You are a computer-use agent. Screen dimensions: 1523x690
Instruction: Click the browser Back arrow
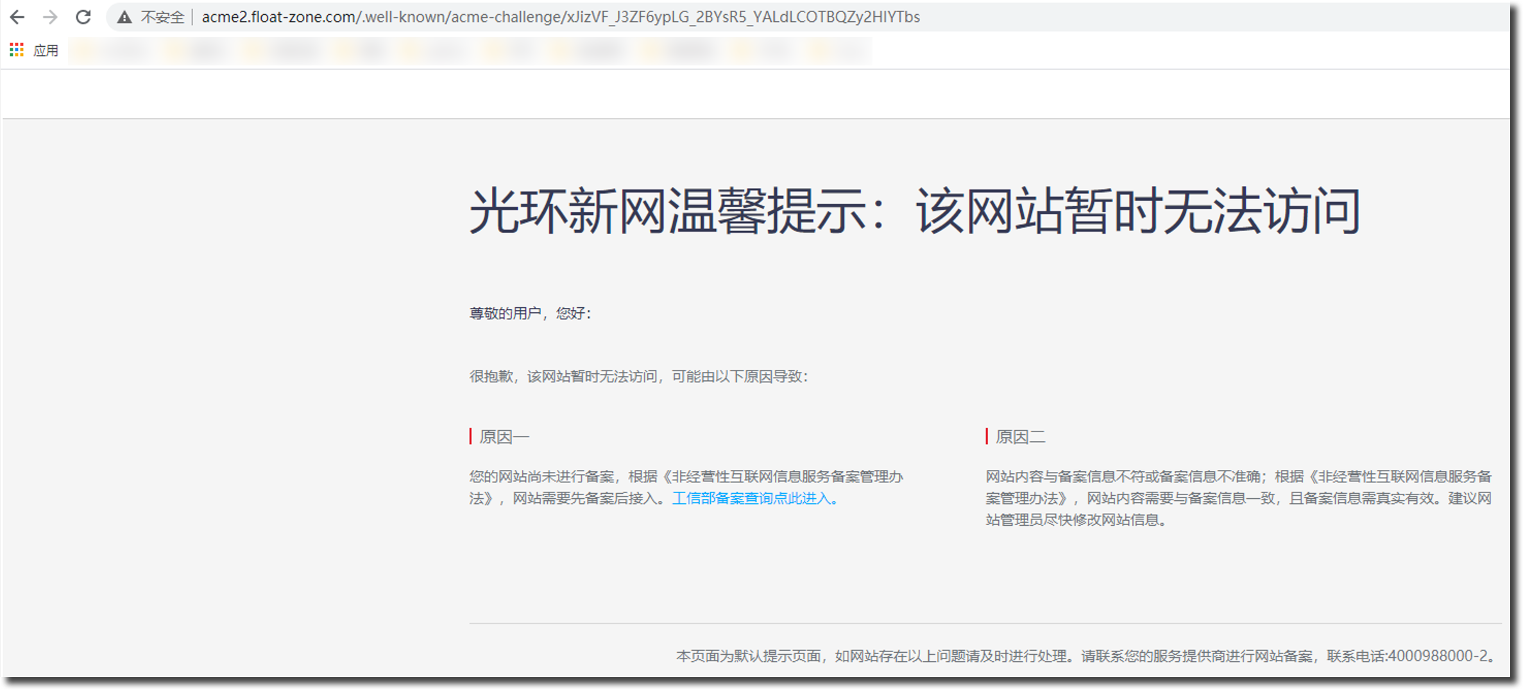tap(17, 17)
